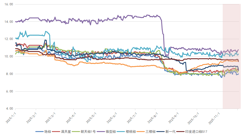Click the 4.00 y-axis value label
The image size is (243, 137).
click(x=10, y=109)
